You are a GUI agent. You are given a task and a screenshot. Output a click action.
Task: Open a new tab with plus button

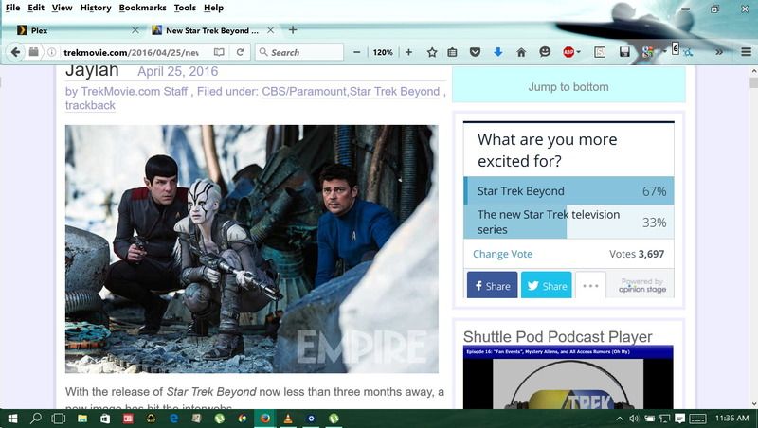(293, 30)
